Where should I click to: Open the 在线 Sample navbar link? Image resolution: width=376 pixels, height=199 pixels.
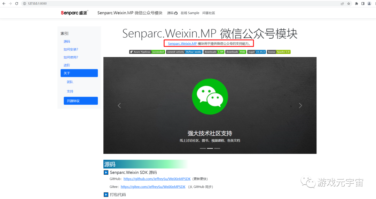[190, 13]
